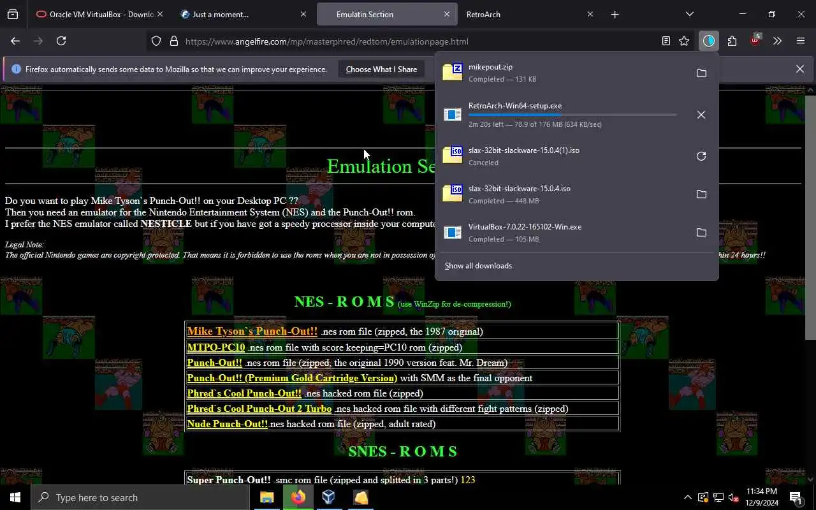The height and width of the screenshot is (510, 816).
Task: Click the RetroArch download progress bar
Action: tap(572, 115)
